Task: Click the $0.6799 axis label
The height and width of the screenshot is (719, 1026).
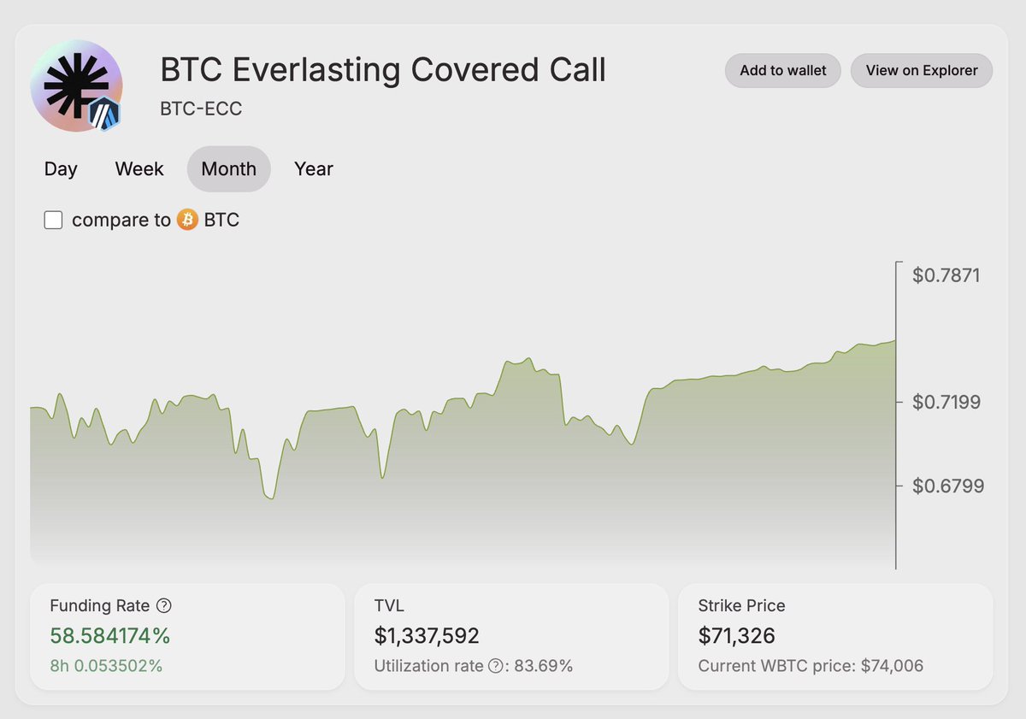Action: (x=948, y=486)
